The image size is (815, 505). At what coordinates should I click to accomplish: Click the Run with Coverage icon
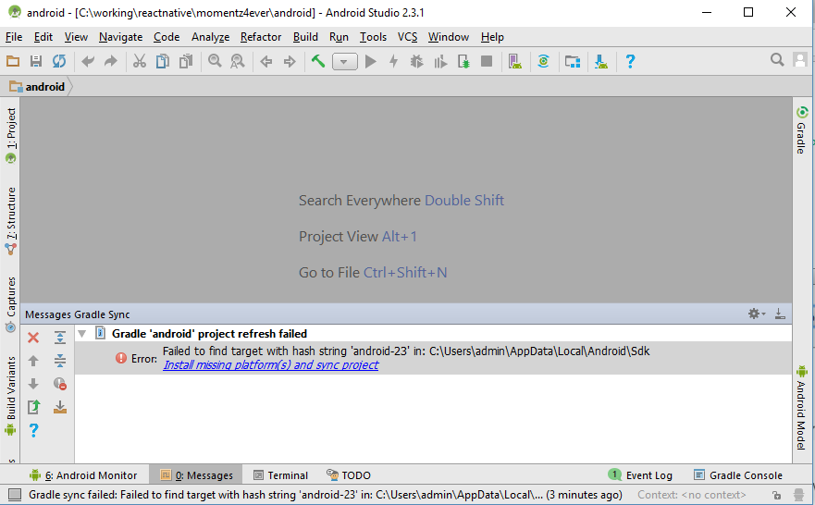pos(440,62)
